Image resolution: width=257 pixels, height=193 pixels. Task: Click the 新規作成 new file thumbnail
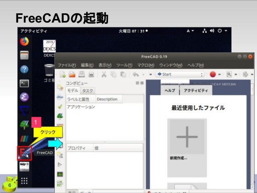coord(187,147)
